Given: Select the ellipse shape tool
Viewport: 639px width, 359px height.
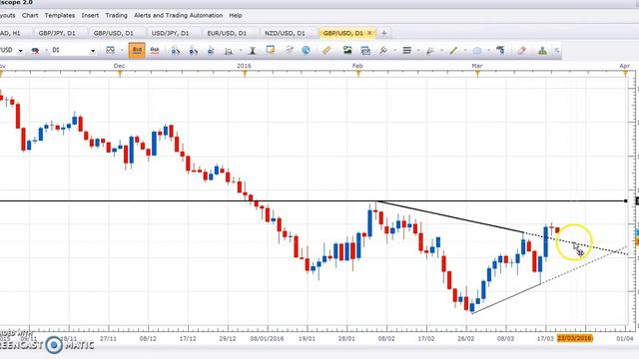Looking at the screenshot, I should point(477,51).
